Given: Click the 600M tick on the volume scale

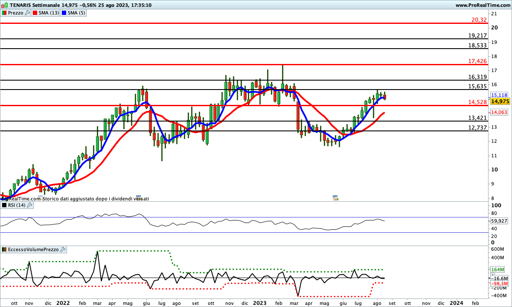Looking at the screenshot, I should click(498, 249).
